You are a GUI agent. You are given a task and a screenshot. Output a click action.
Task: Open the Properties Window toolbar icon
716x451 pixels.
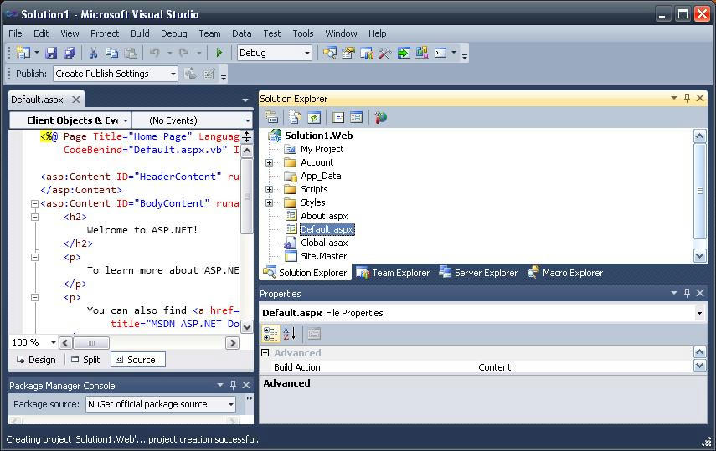[348, 53]
